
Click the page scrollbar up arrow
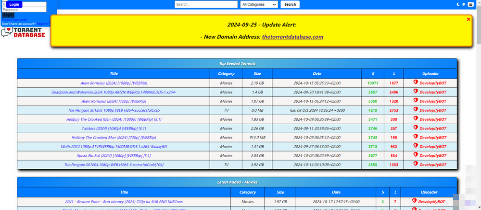tap(479, 2)
